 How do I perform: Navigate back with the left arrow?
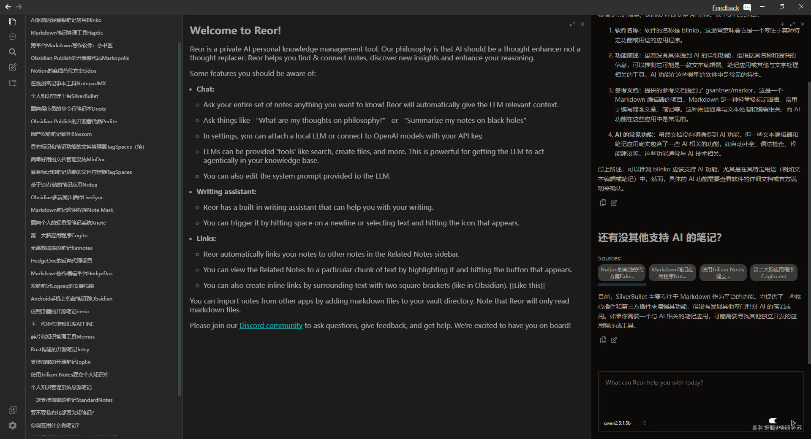8,7
